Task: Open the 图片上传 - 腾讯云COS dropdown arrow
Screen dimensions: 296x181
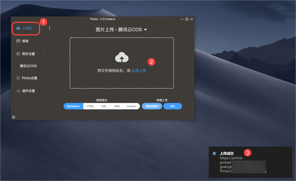Action: [145, 30]
